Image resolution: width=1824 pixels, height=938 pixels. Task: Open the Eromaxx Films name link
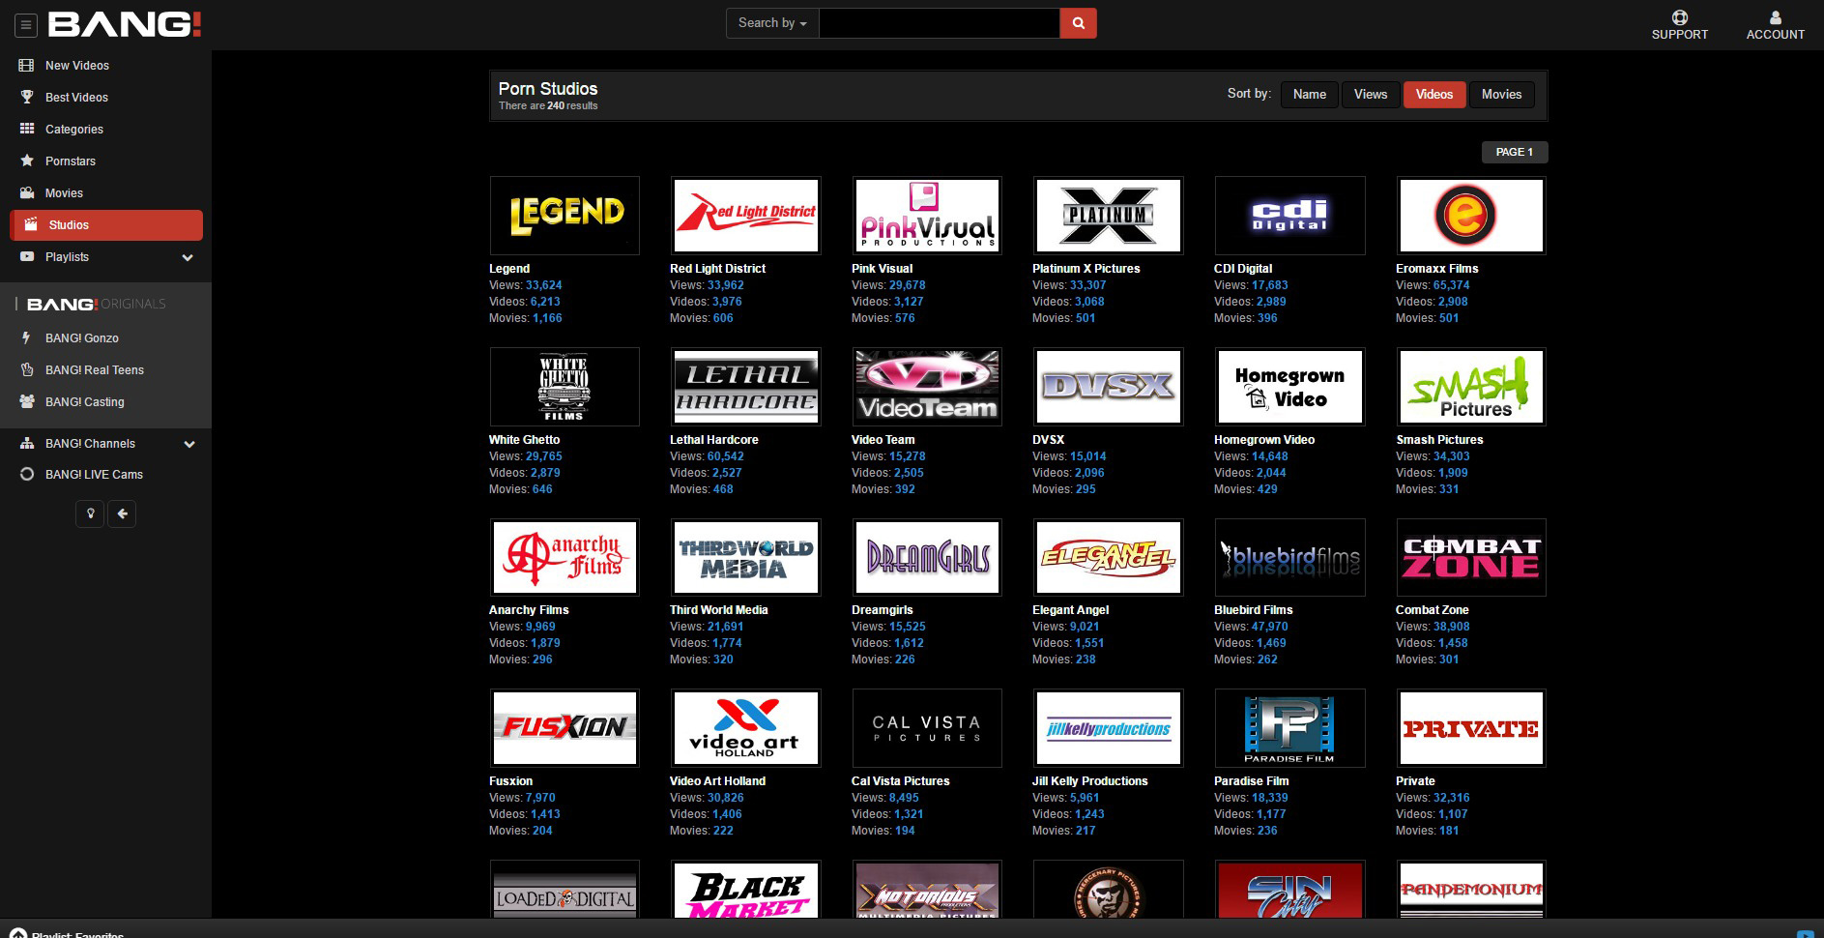click(1436, 269)
